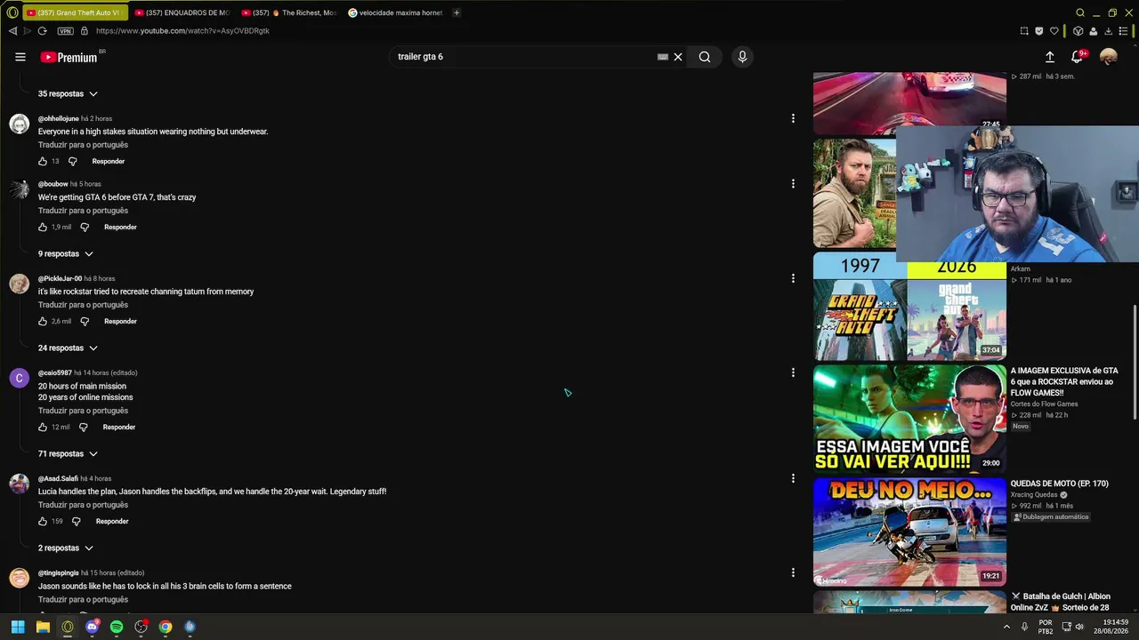Open Cortes do Flow Games channel
The image size is (1139, 640).
tap(1044, 404)
